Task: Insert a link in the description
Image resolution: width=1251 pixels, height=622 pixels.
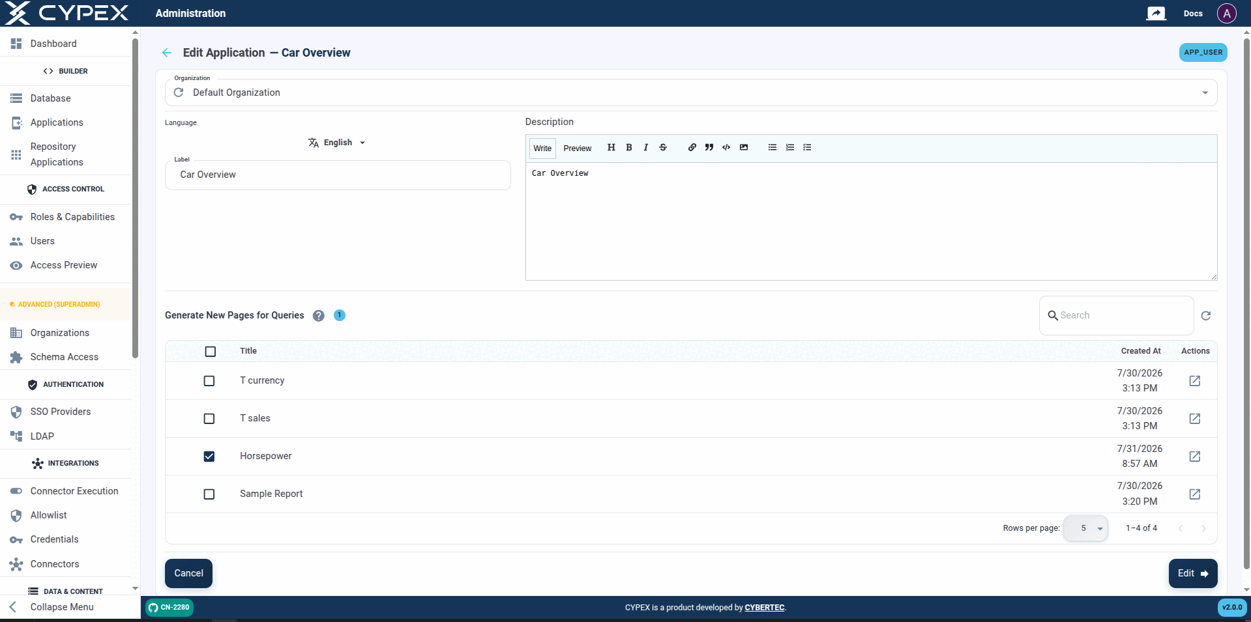Action: pyautogui.click(x=692, y=147)
